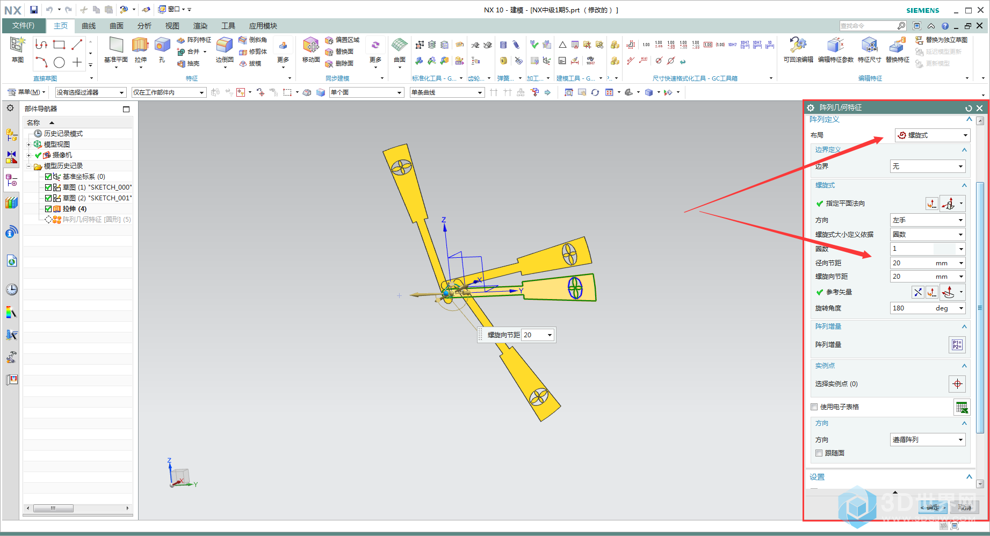Click the Extrude (拉伸) tool

coord(140,49)
